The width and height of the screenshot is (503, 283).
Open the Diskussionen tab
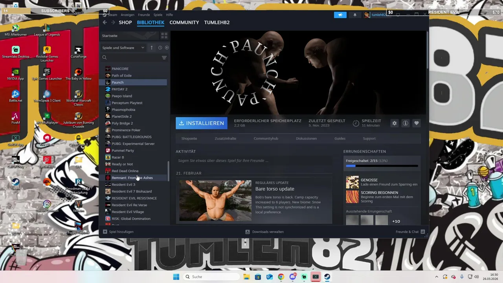(x=306, y=138)
